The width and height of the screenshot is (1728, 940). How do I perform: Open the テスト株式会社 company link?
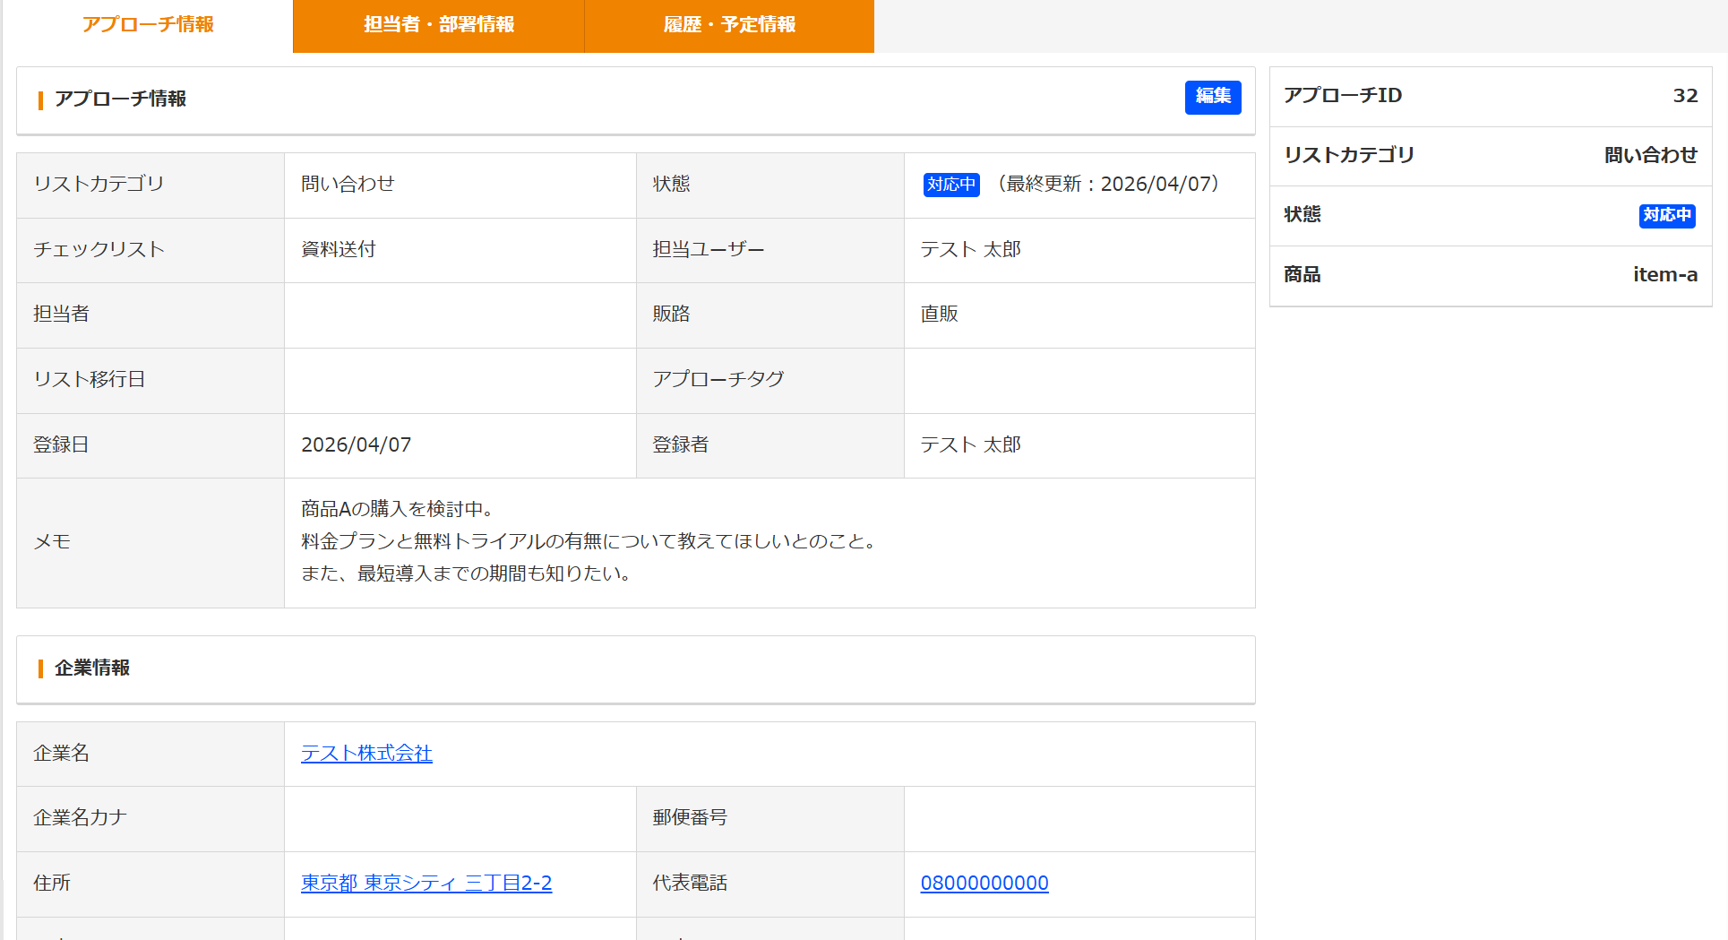(366, 754)
